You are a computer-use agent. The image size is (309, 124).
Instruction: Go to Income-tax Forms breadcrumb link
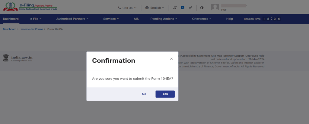click(32, 29)
